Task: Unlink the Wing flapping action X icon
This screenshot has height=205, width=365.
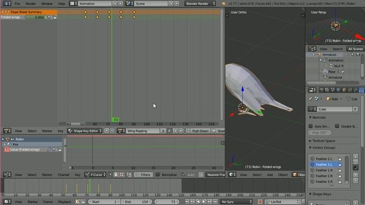Action: point(181,131)
